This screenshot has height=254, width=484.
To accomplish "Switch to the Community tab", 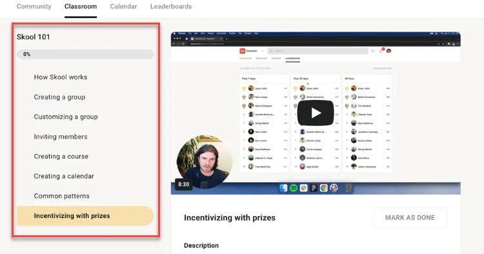I will (x=34, y=6).
